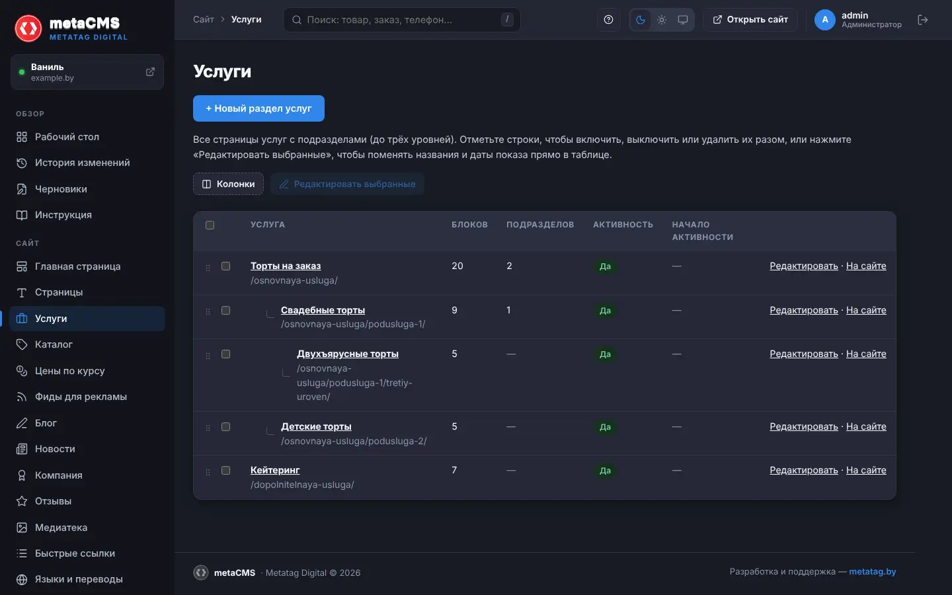This screenshot has height=595, width=952.
Task: Grab drag handle for Торты на заказ
Action: [x=208, y=268]
